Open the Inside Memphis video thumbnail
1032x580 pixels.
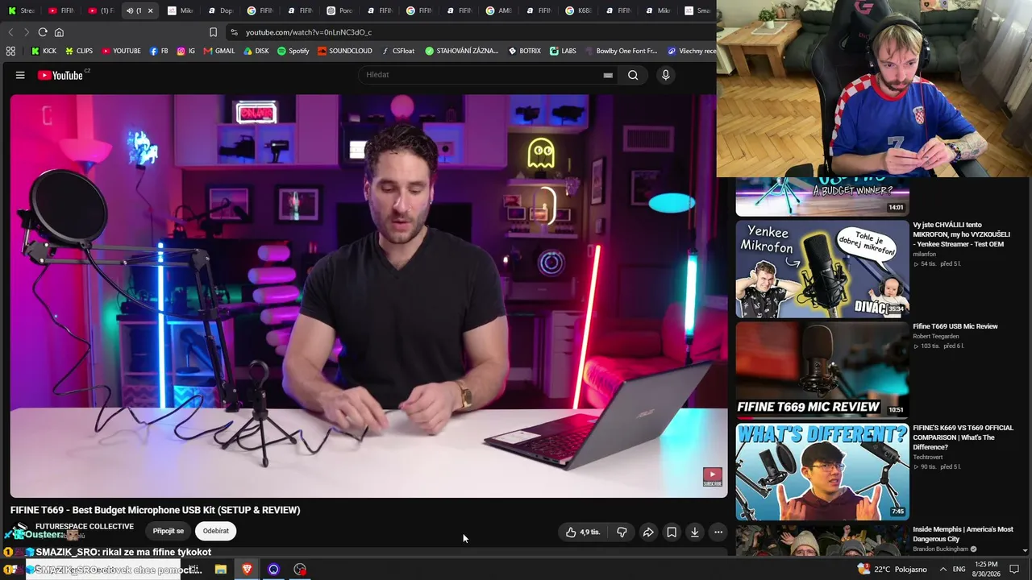[x=822, y=540]
